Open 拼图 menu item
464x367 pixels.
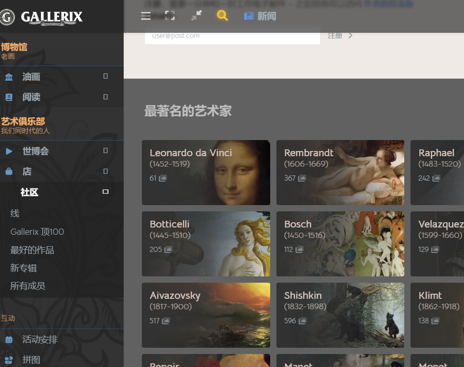[x=31, y=360]
